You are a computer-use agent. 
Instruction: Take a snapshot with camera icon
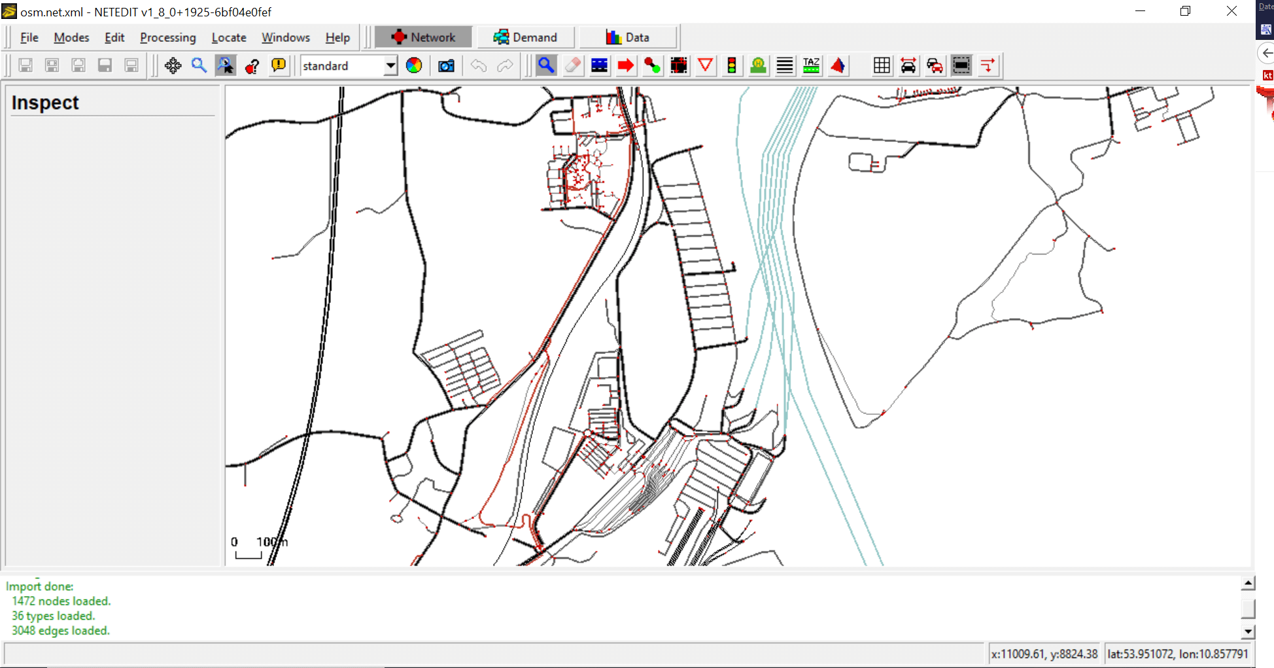446,65
